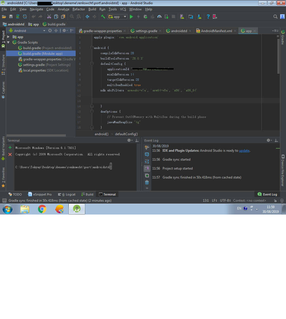Open the Gradle side panel

pos(283,37)
